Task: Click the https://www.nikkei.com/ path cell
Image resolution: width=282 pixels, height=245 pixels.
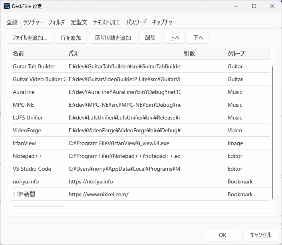Action: (x=124, y=194)
